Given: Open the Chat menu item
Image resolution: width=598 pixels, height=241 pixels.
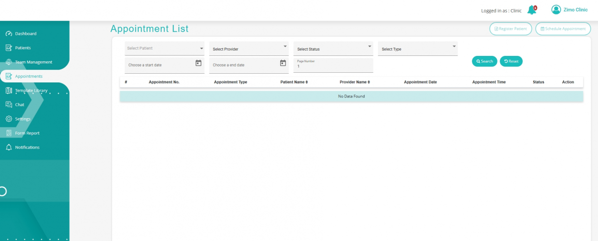Looking at the screenshot, I should point(19,105).
